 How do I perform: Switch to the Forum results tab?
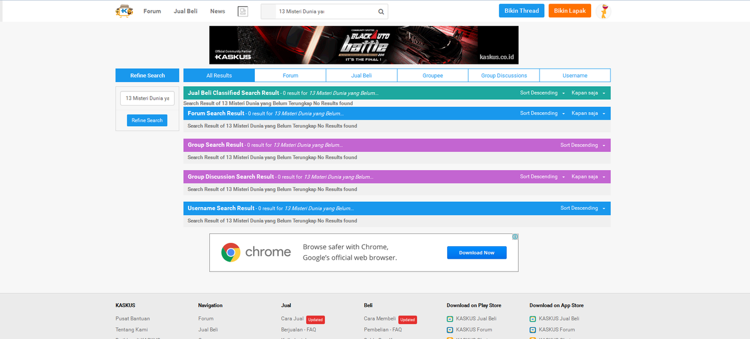click(291, 75)
